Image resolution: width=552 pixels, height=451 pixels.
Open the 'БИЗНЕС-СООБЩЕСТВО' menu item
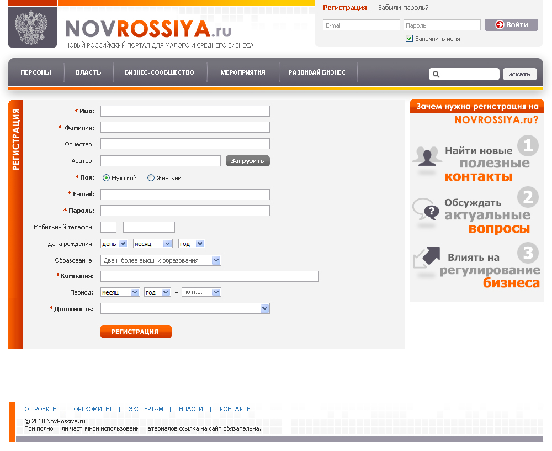(x=159, y=72)
